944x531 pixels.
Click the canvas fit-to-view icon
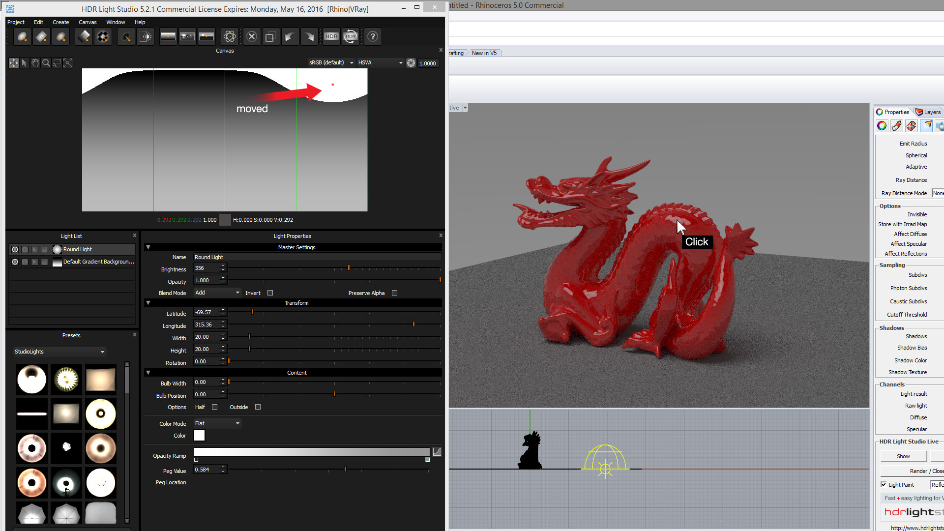(x=68, y=63)
